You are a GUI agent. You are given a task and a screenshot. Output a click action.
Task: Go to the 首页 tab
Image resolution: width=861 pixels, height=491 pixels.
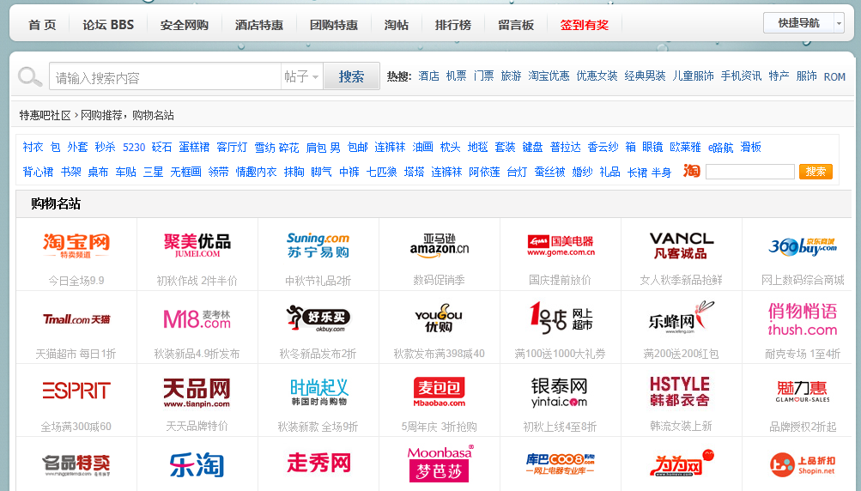click(x=42, y=25)
